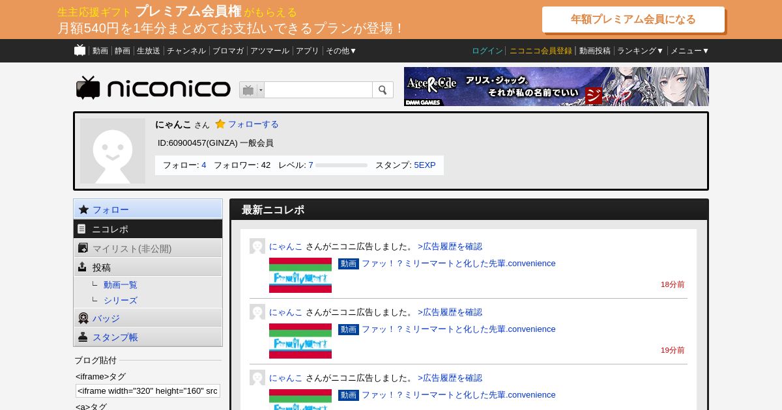
Task: Expand the ランキング▼ dropdown
Action: tap(641, 51)
